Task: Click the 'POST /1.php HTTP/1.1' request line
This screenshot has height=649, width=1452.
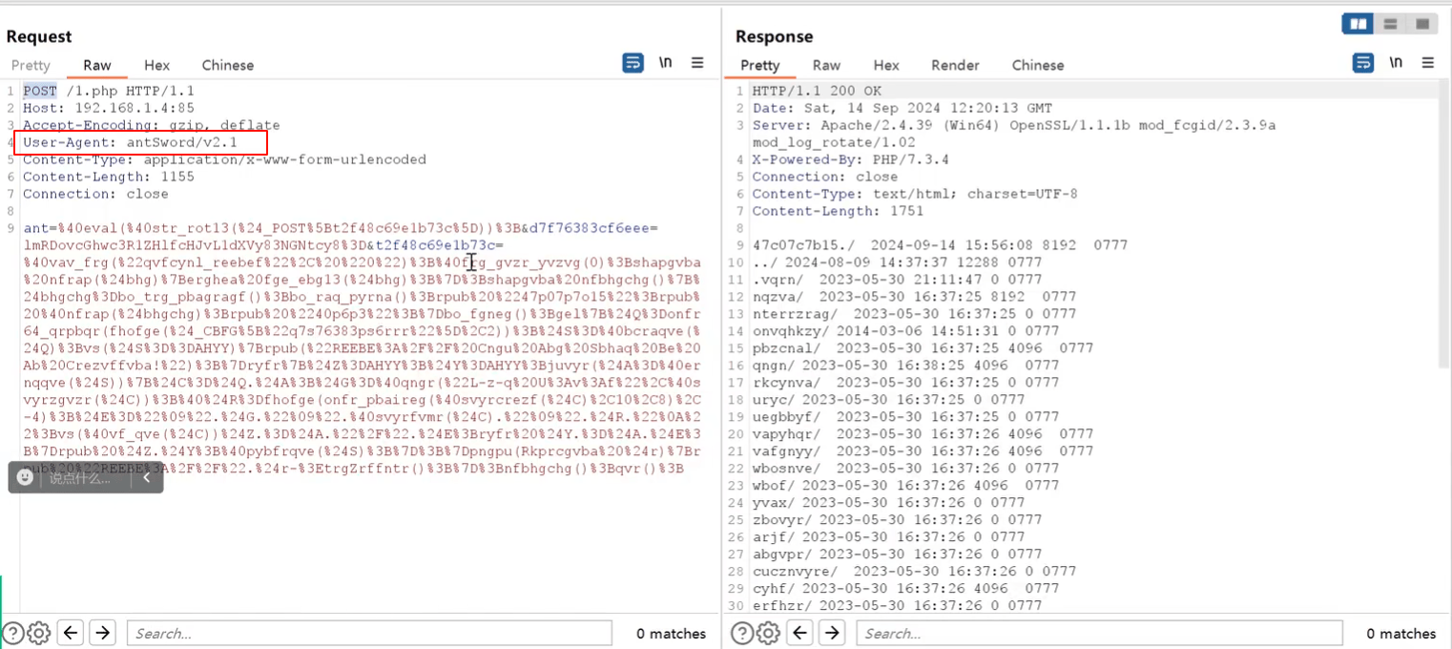Action: pos(109,91)
